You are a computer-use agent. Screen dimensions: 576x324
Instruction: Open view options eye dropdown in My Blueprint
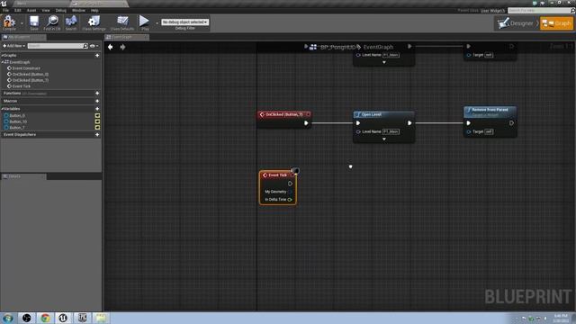(x=94, y=46)
